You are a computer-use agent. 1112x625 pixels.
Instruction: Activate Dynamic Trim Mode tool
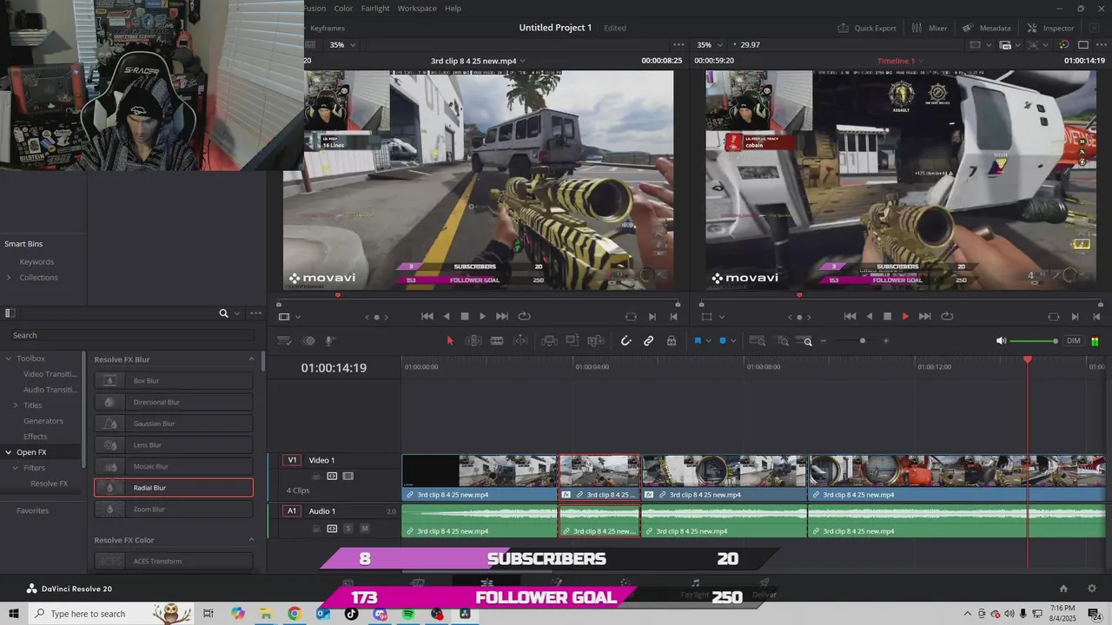coord(520,341)
